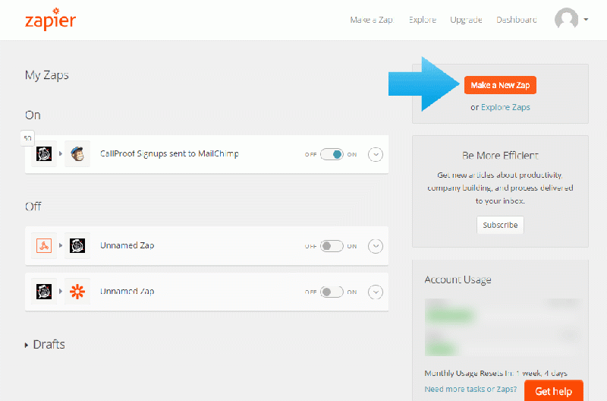Open the Explore Zaps link
Image resolution: width=607 pixels, height=401 pixels.
[x=505, y=107]
